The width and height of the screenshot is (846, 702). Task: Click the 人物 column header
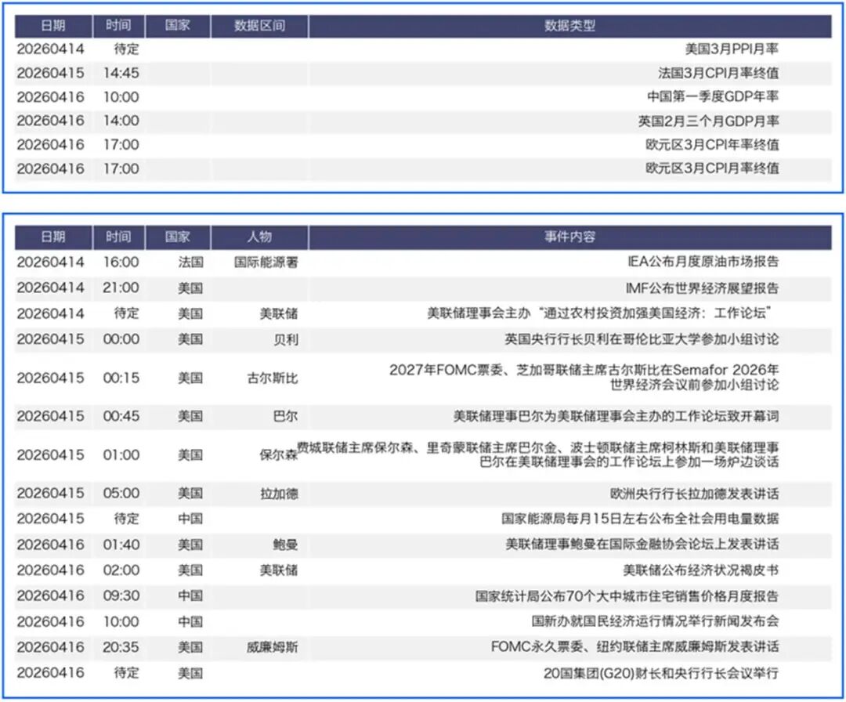pos(259,237)
